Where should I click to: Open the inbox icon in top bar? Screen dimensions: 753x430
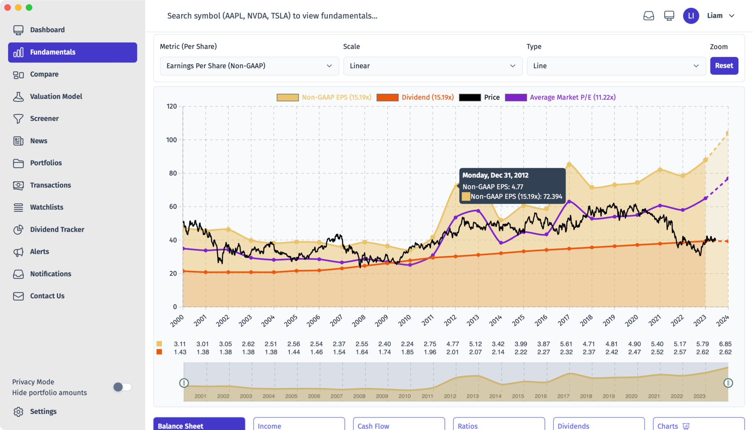tap(649, 16)
